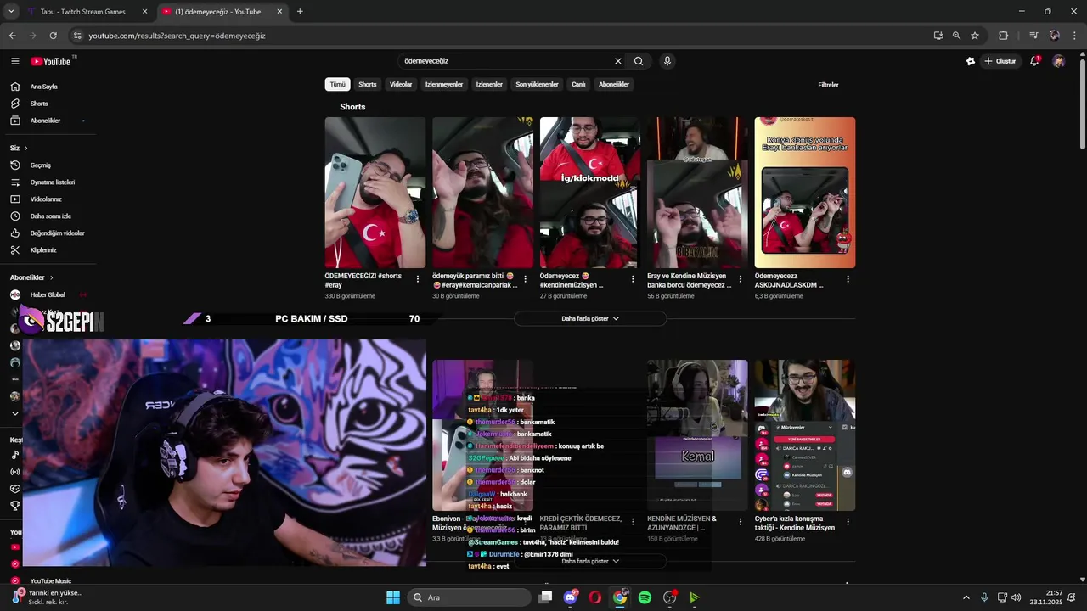Select the Son yüklenenler filter chip

pyautogui.click(x=538, y=85)
